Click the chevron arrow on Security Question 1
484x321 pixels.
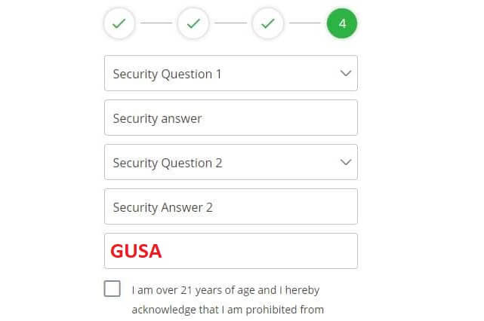point(346,74)
